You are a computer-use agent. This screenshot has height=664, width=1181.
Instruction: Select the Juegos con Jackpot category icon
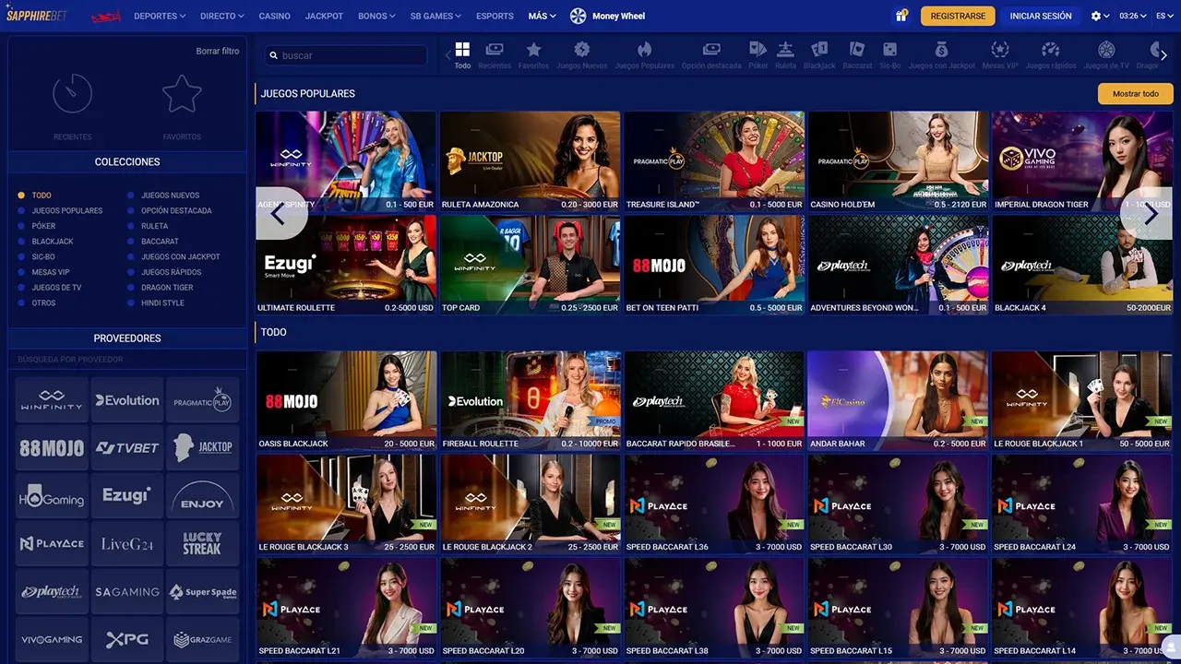pos(941,50)
